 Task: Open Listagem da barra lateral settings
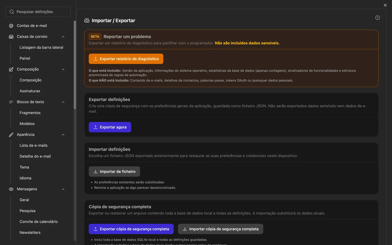pos(41,47)
